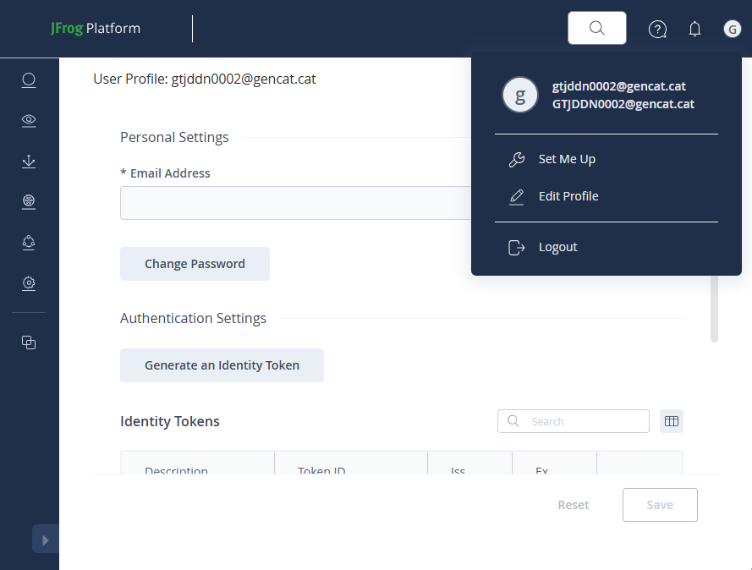Open the notifications bell icon
The width and height of the screenshot is (752, 570).
(x=694, y=29)
